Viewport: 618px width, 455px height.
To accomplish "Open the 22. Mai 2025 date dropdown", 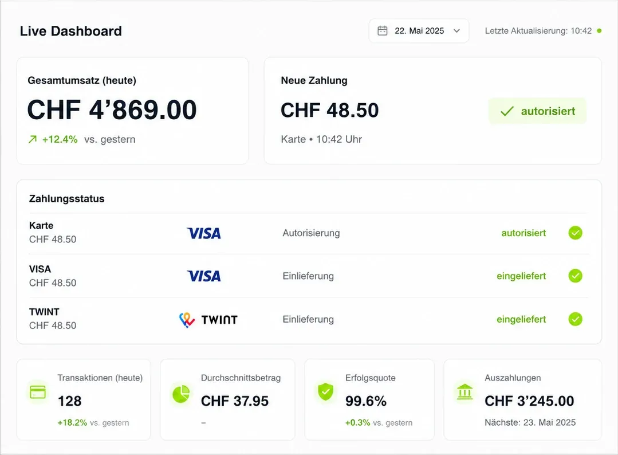I will click(419, 31).
